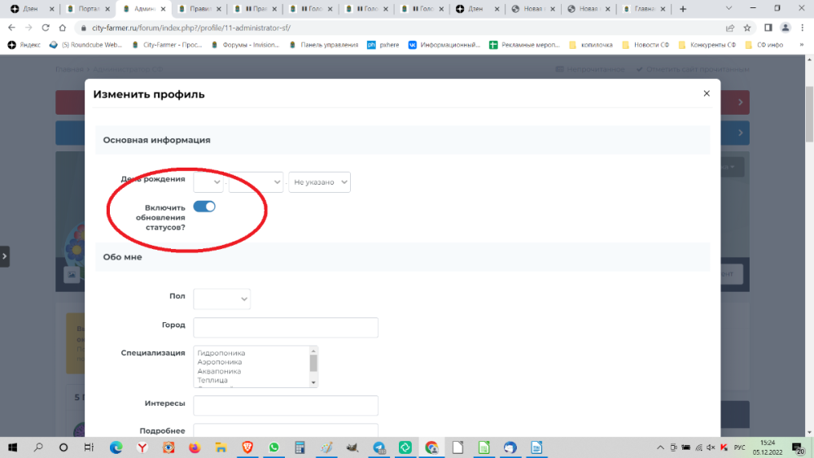
Task: Open WhatsApp from the Windows taskbar
Action: click(x=274, y=447)
